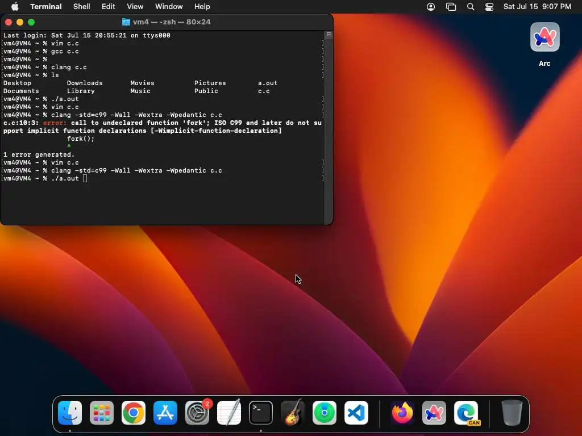The image size is (582, 436).
Task: Open the Help menu
Action: click(202, 6)
